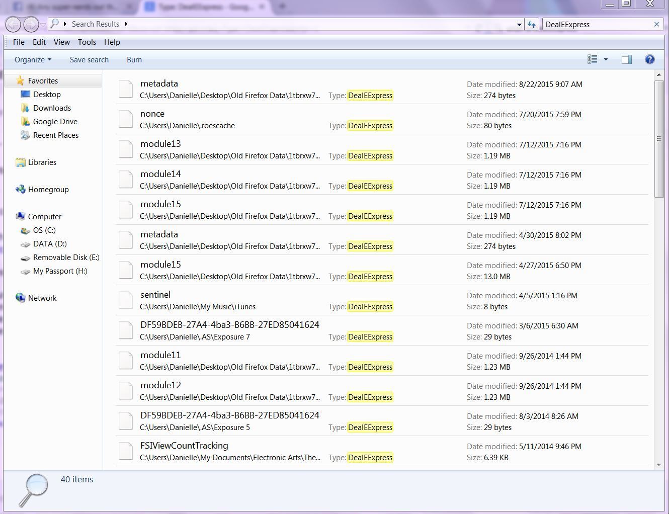Select the OS (C:) drive

(44, 230)
